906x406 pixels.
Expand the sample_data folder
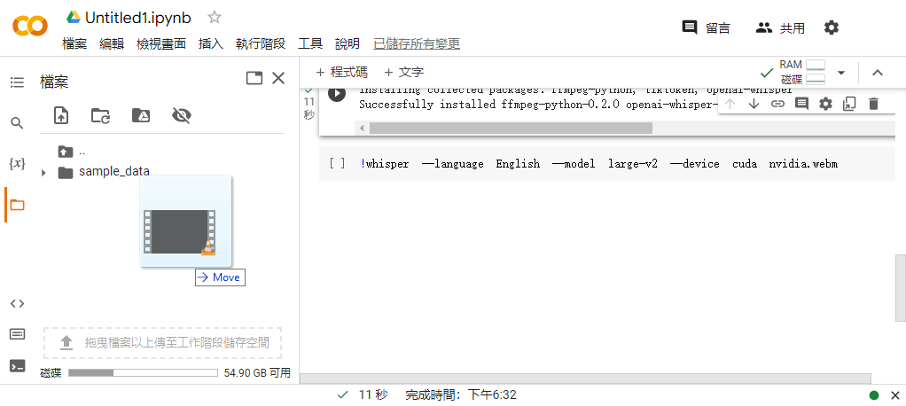[x=43, y=172]
